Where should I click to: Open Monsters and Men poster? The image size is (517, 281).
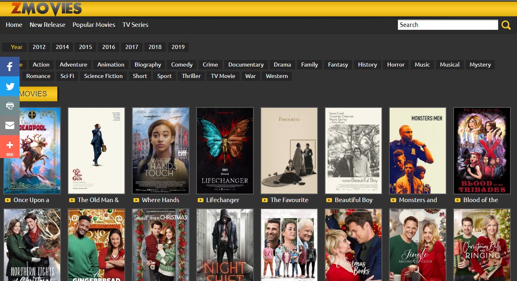click(x=418, y=151)
